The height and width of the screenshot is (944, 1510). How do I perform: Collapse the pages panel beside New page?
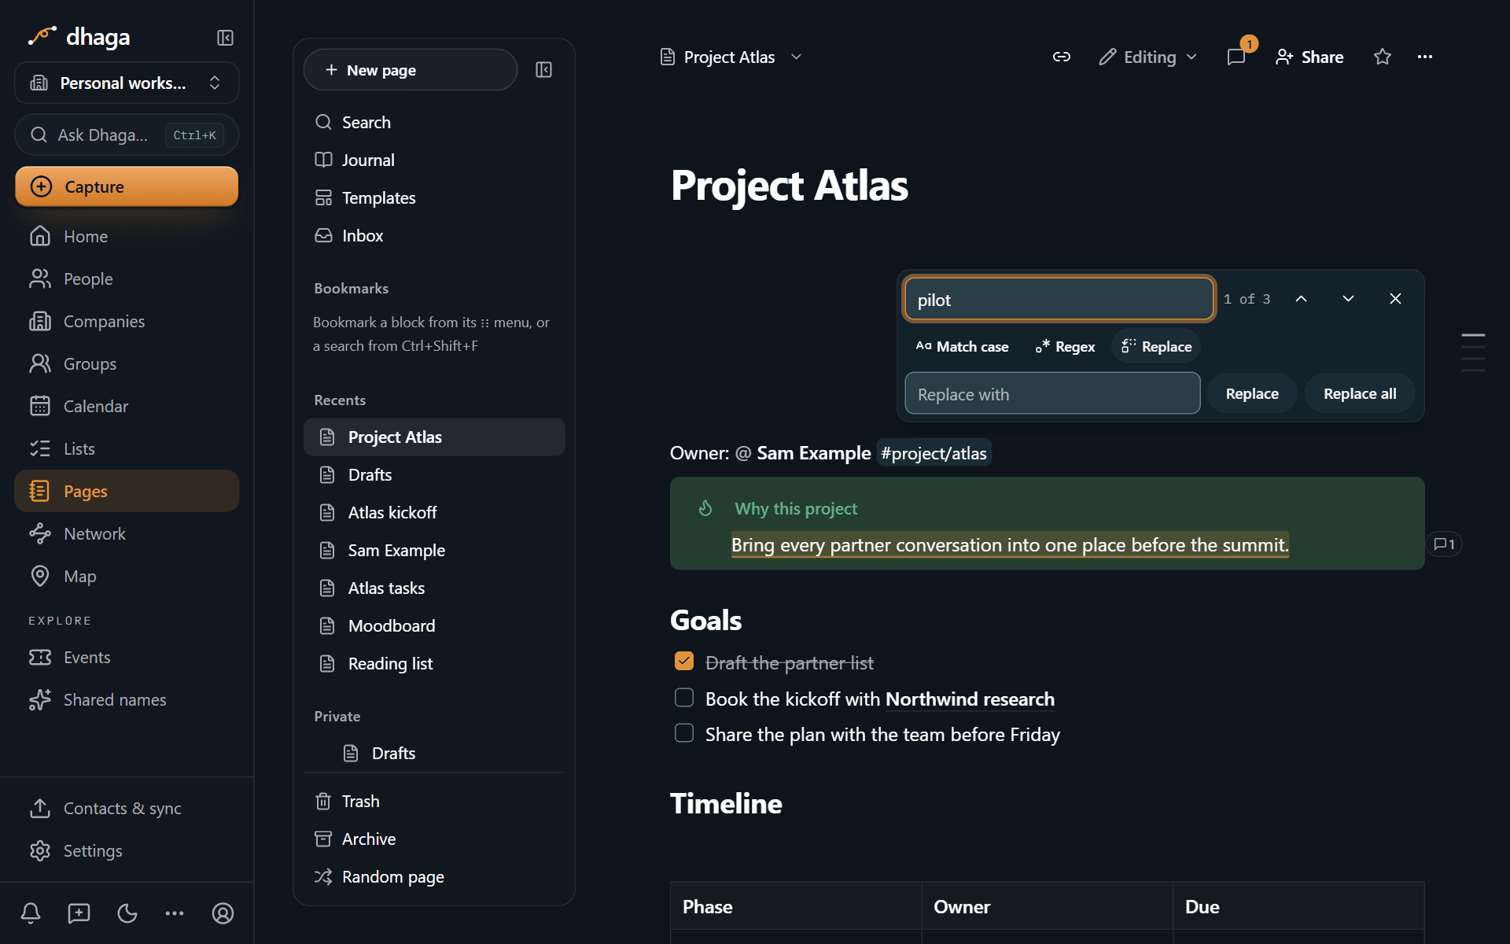tap(543, 70)
